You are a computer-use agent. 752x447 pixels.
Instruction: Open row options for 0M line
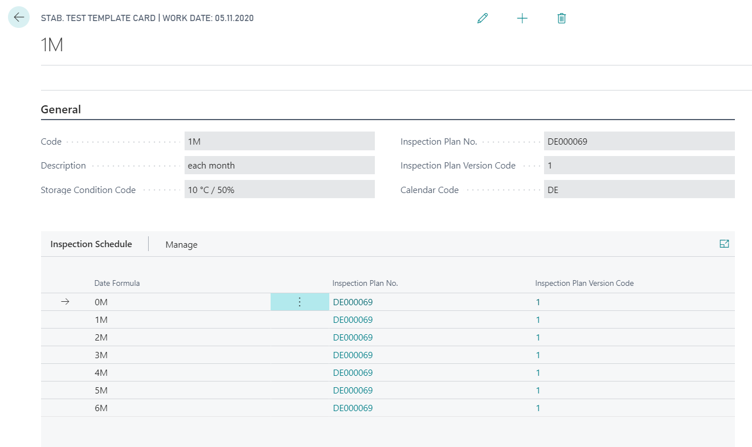[x=300, y=302]
